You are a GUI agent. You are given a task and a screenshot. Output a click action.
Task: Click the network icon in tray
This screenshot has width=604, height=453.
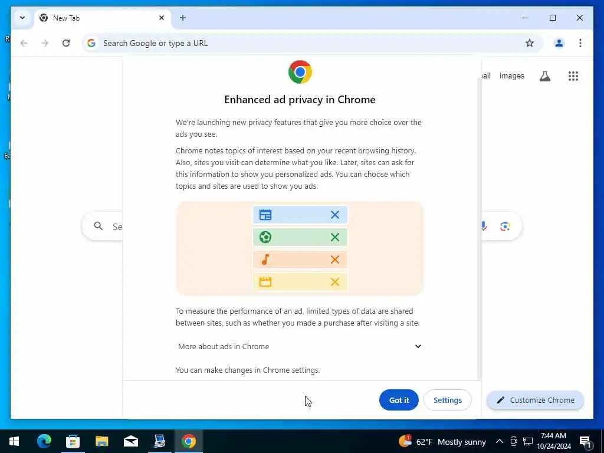coord(528,441)
